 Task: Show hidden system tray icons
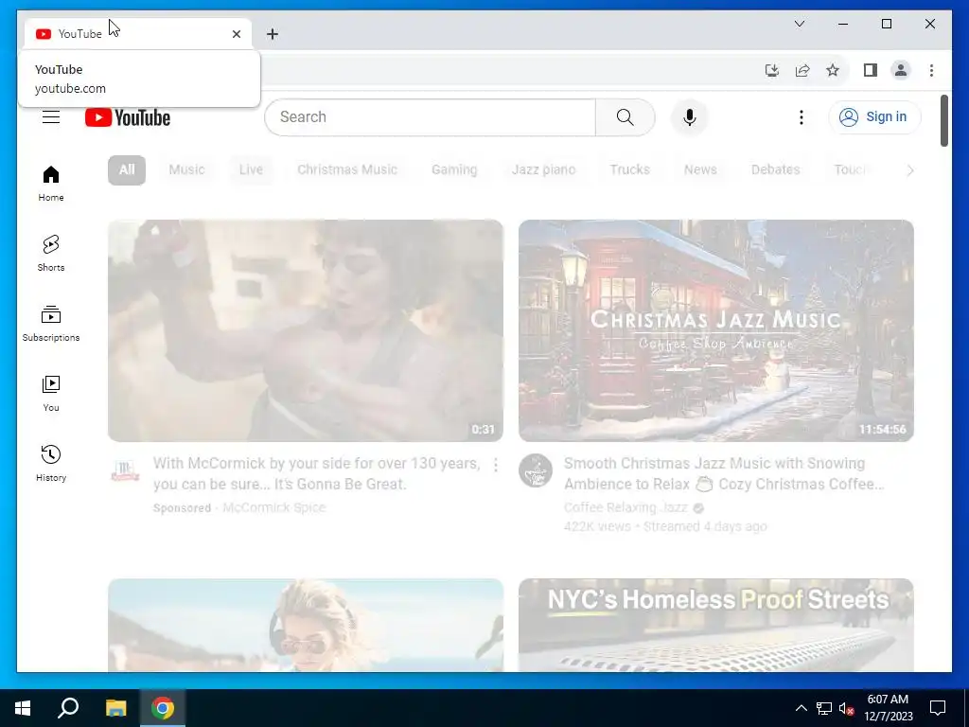[801, 708]
